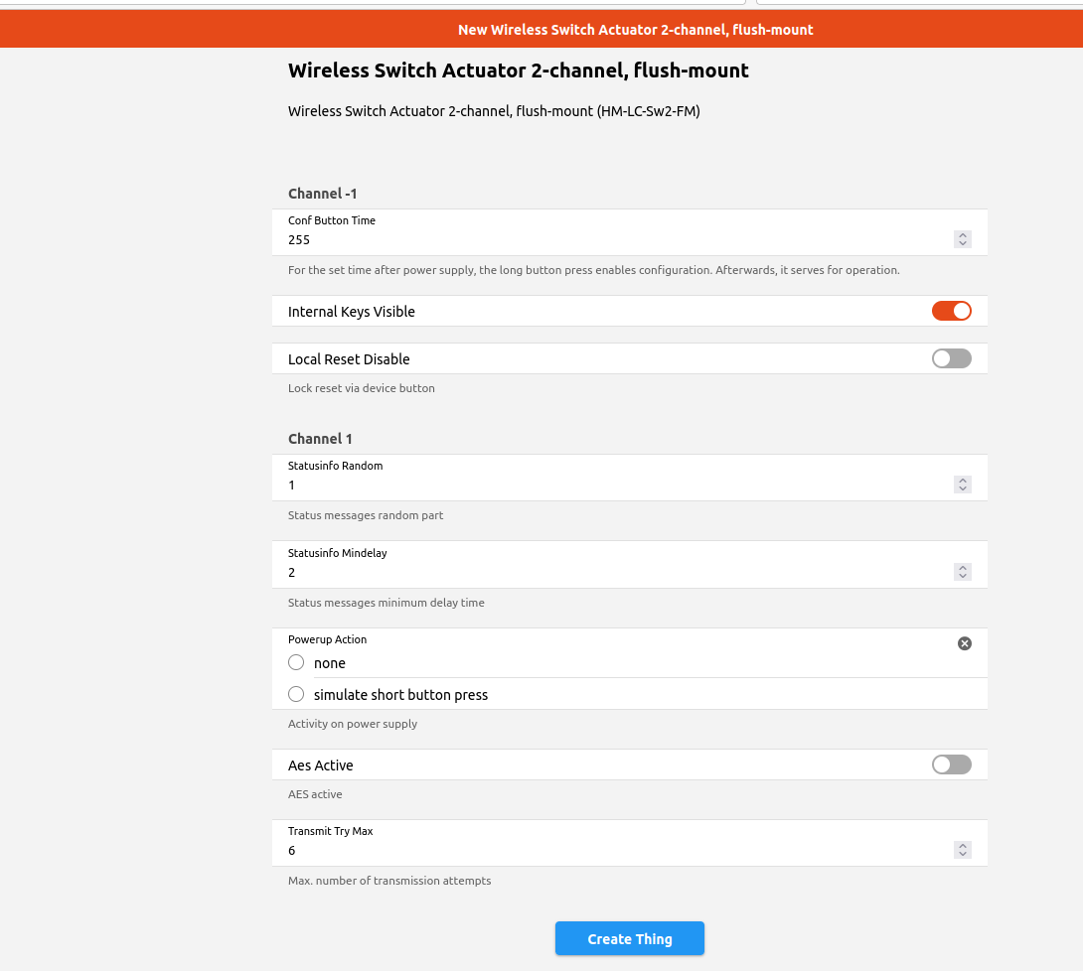Decrease Statusinfo Random with down arrow
Screen dimensions: 1083x971
[x=962, y=488]
